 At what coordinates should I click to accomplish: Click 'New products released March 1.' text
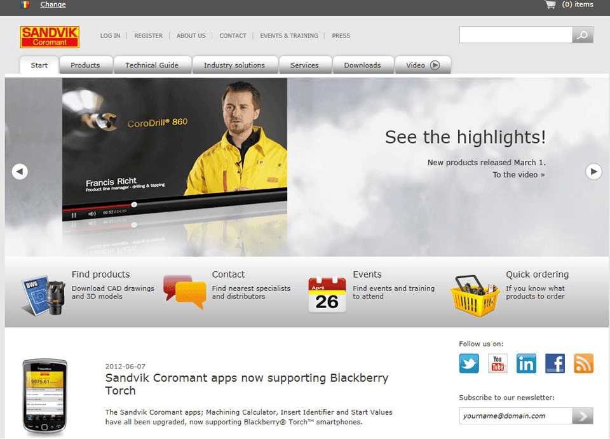click(x=487, y=163)
